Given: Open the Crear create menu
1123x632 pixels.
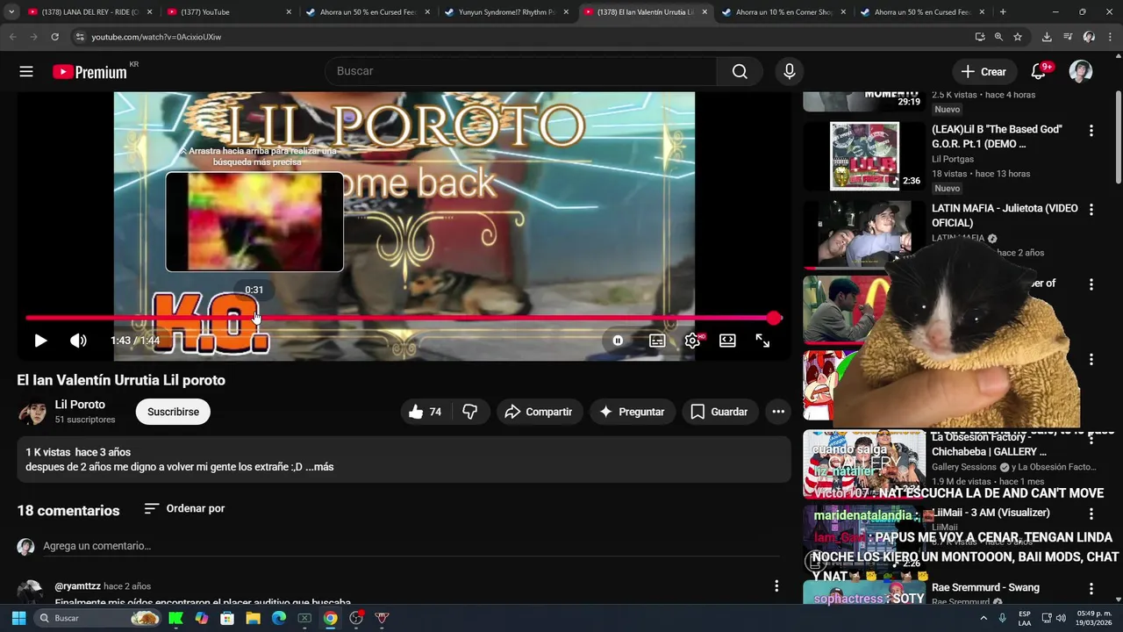Looking at the screenshot, I should pos(984,72).
